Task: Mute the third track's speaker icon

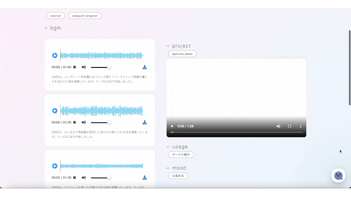Action: [84, 178]
